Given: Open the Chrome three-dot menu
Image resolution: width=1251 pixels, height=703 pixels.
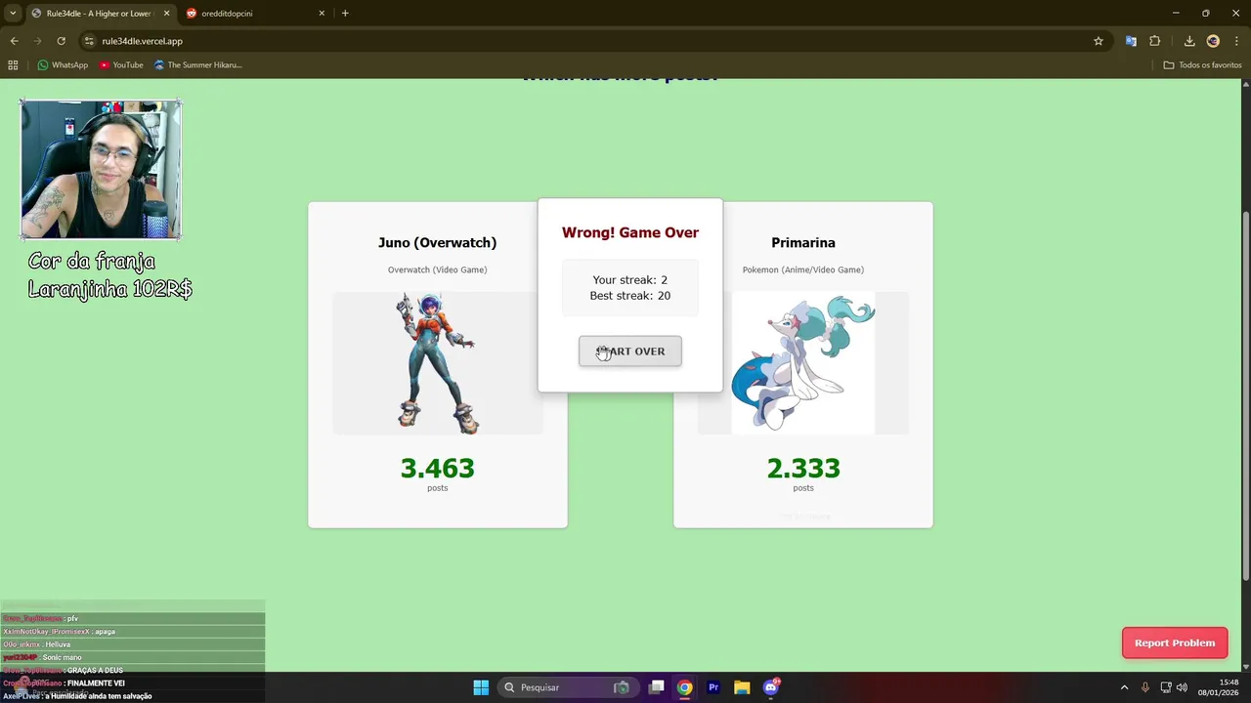Looking at the screenshot, I should 1236,41.
